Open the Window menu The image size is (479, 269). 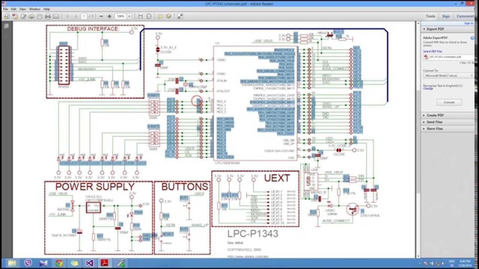[35, 9]
